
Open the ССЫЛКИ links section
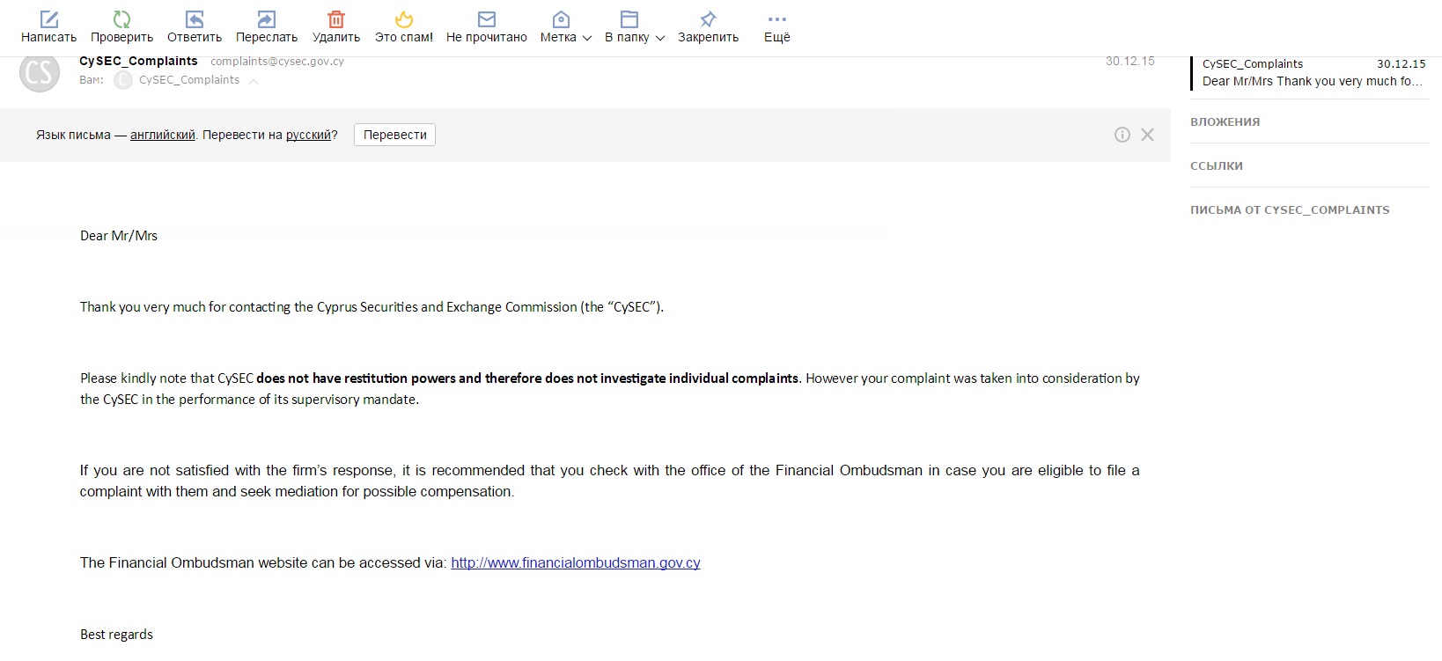click(x=1217, y=165)
